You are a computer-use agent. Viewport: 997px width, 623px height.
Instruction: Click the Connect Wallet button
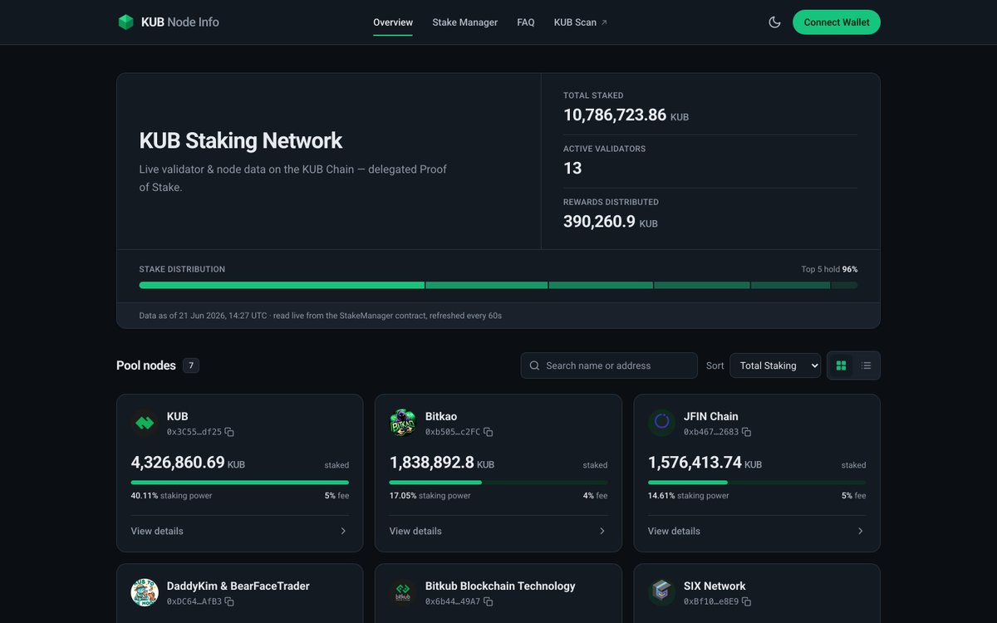[x=837, y=22]
